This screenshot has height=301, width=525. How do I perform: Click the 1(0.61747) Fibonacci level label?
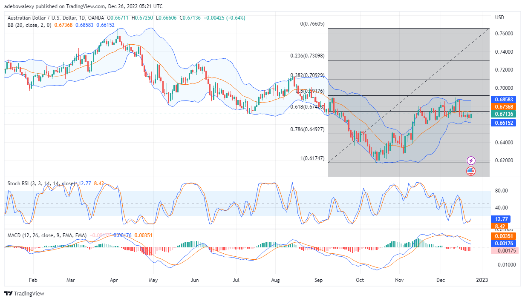pos(313,158)
